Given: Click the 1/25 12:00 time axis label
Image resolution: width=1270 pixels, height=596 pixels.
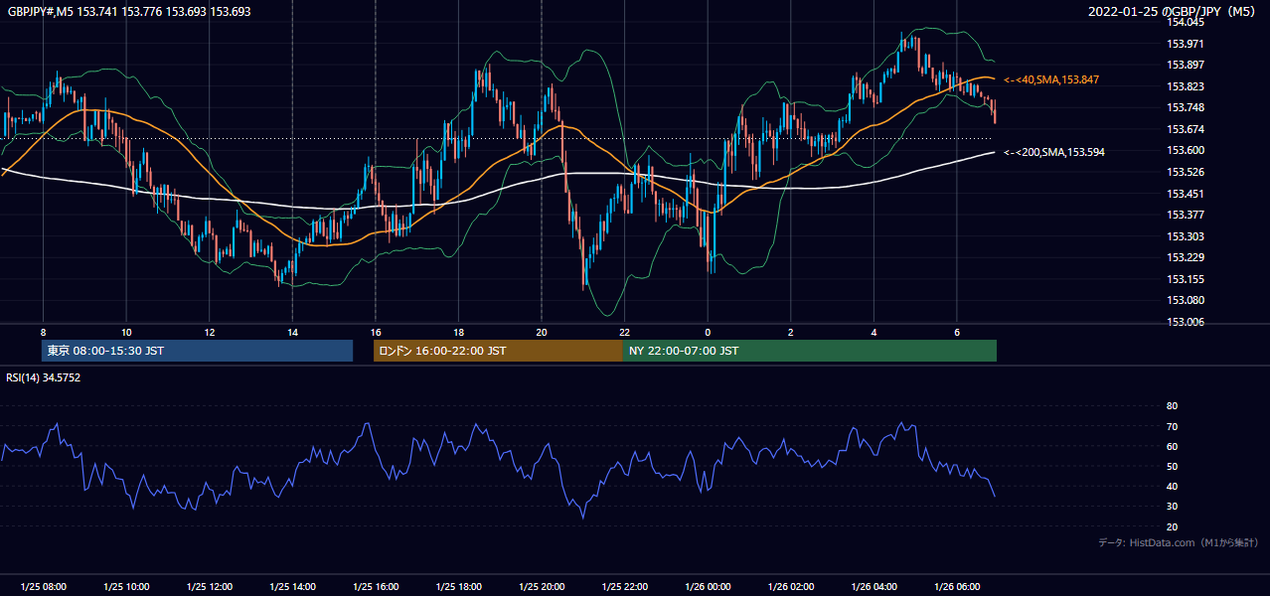Looking at the screenshot, I should (209, 587).
